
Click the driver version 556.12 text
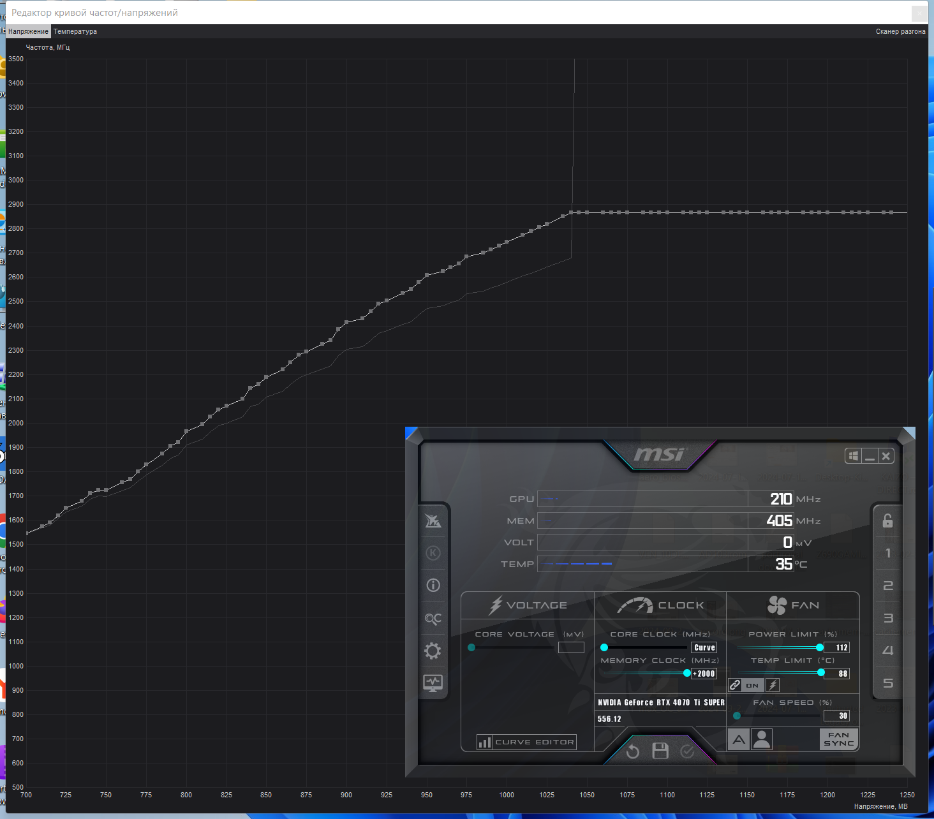tap(609, 719)
